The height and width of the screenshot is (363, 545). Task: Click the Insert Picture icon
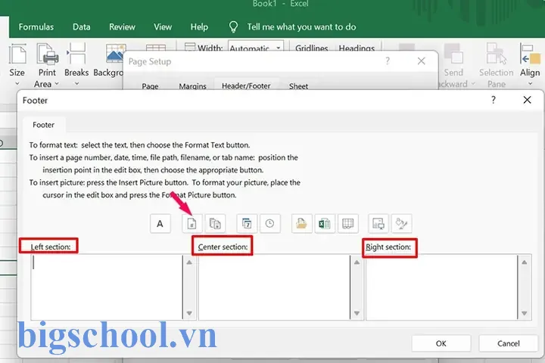pyautogui.click(x=378, y=223)
